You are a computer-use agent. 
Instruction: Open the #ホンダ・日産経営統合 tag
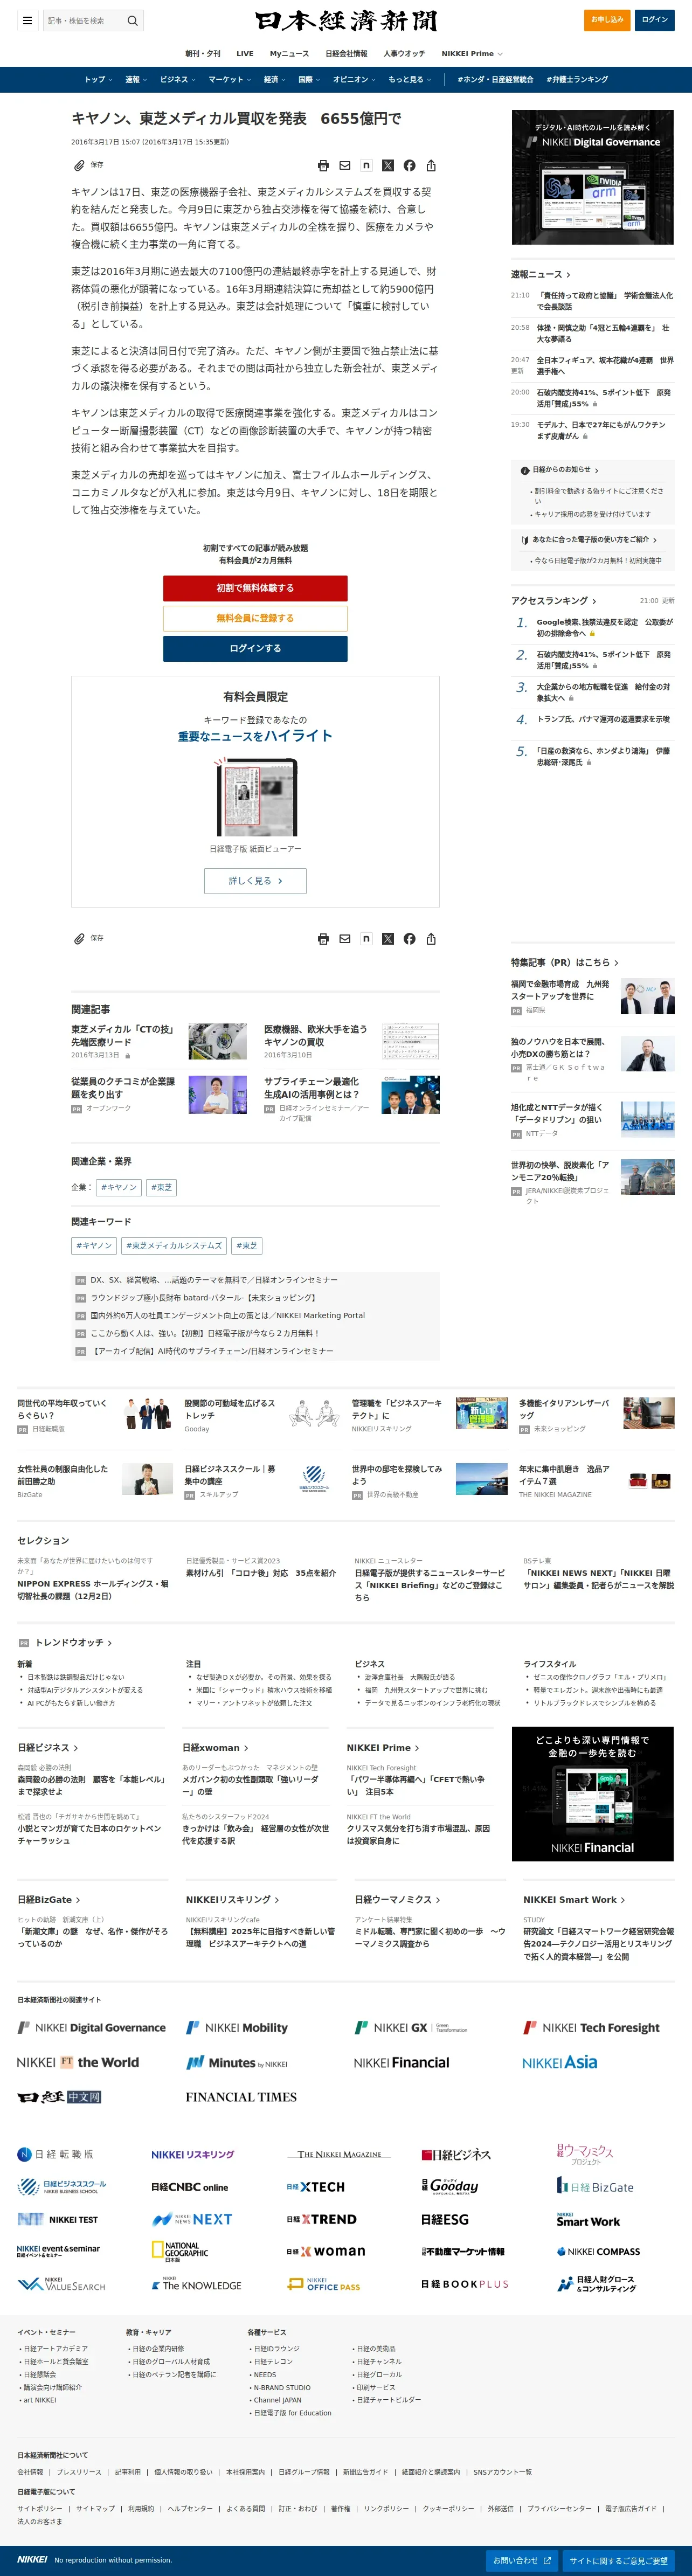(495, 80)
